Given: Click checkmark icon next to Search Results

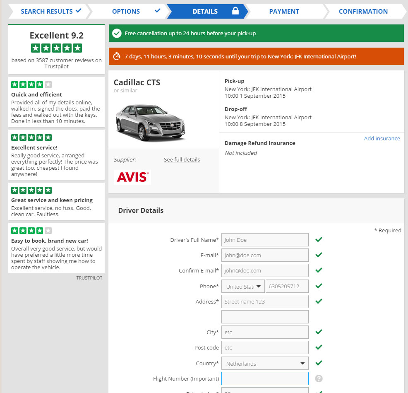Looking at the screenshot, I should tap(78, 11).
